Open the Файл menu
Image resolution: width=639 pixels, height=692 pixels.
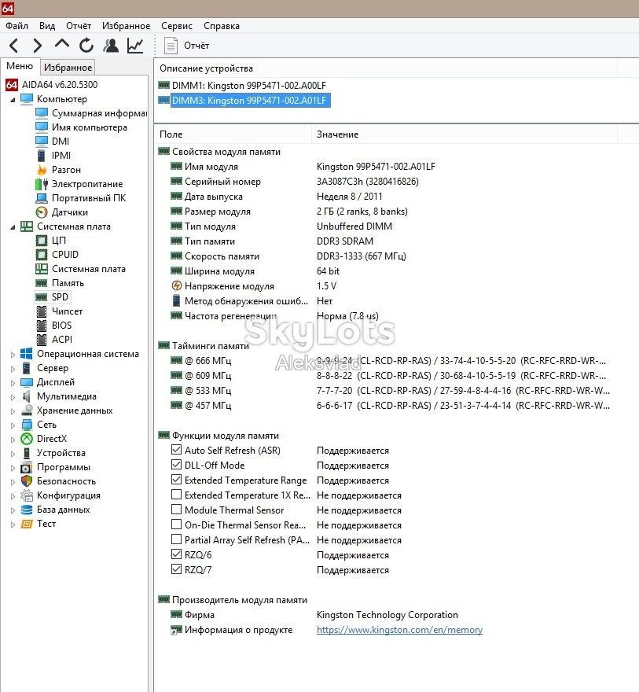point(17,26)
